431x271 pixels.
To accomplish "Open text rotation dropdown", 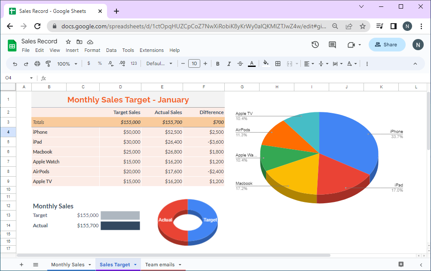I will 352,64.
